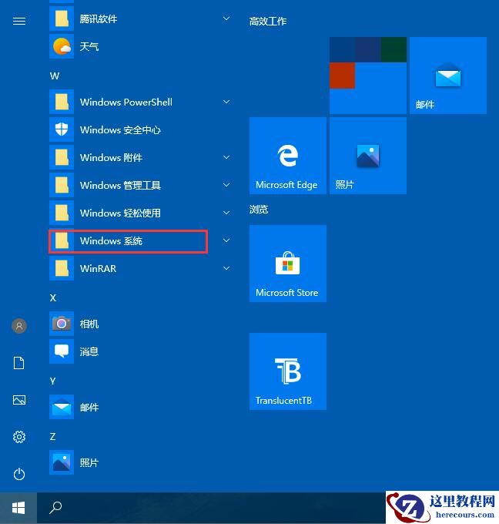This screenshot has width=499, height=524.
Task: Click the 高效工作 group title
Action: click(x=268, y=22)
